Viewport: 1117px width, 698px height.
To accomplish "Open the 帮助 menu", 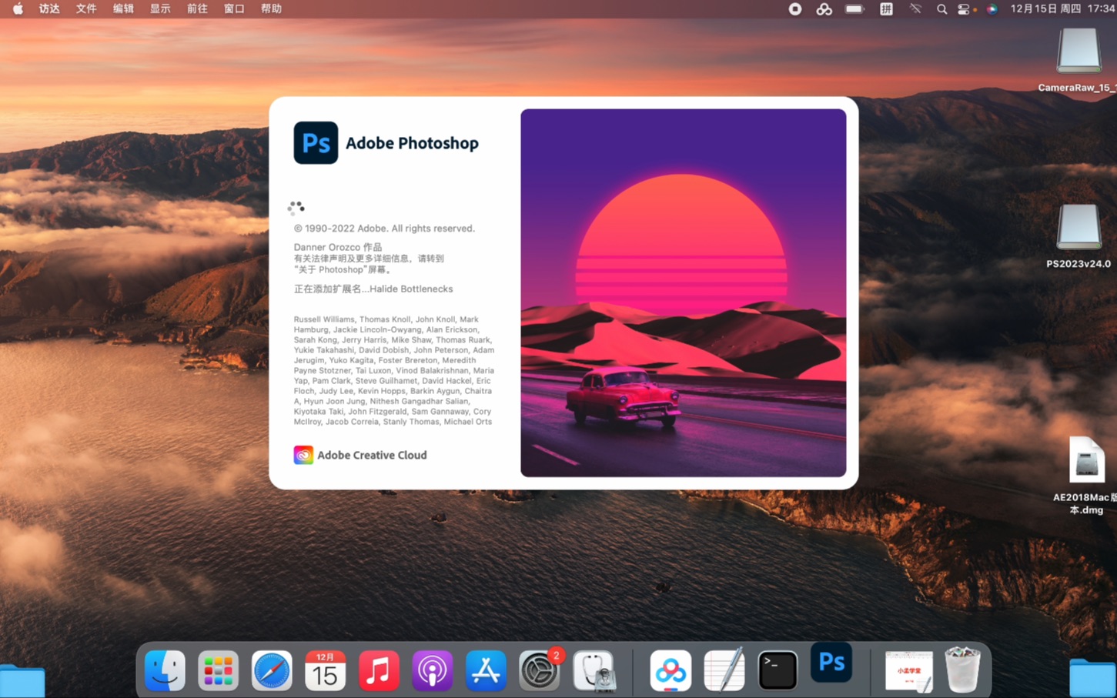I will 271,8.
